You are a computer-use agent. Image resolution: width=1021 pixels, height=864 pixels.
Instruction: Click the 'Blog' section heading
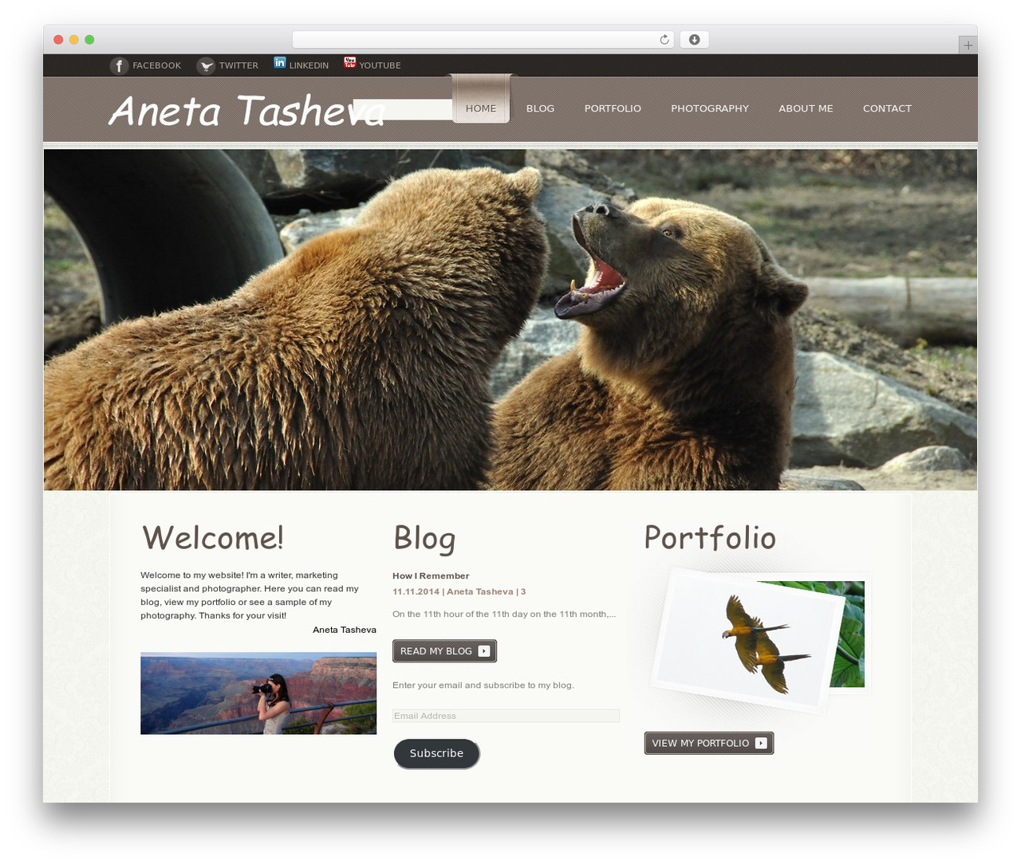pyautogui.click(x=424, y=539)
